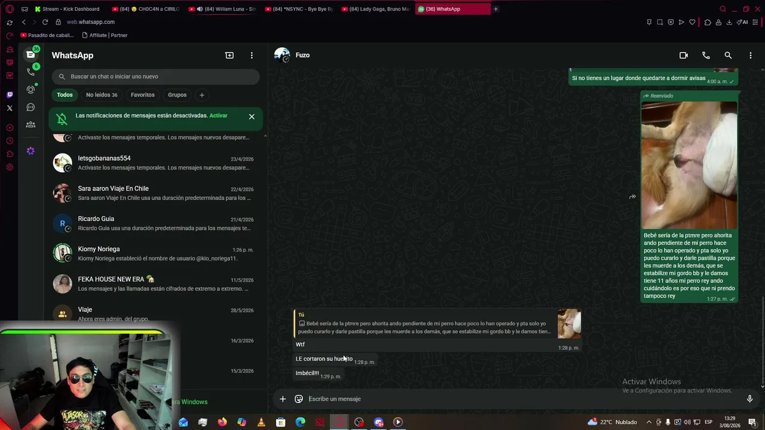Open Opera sidebar history clock icon
This screenshot has height=430, width=765.
[10, 141]
